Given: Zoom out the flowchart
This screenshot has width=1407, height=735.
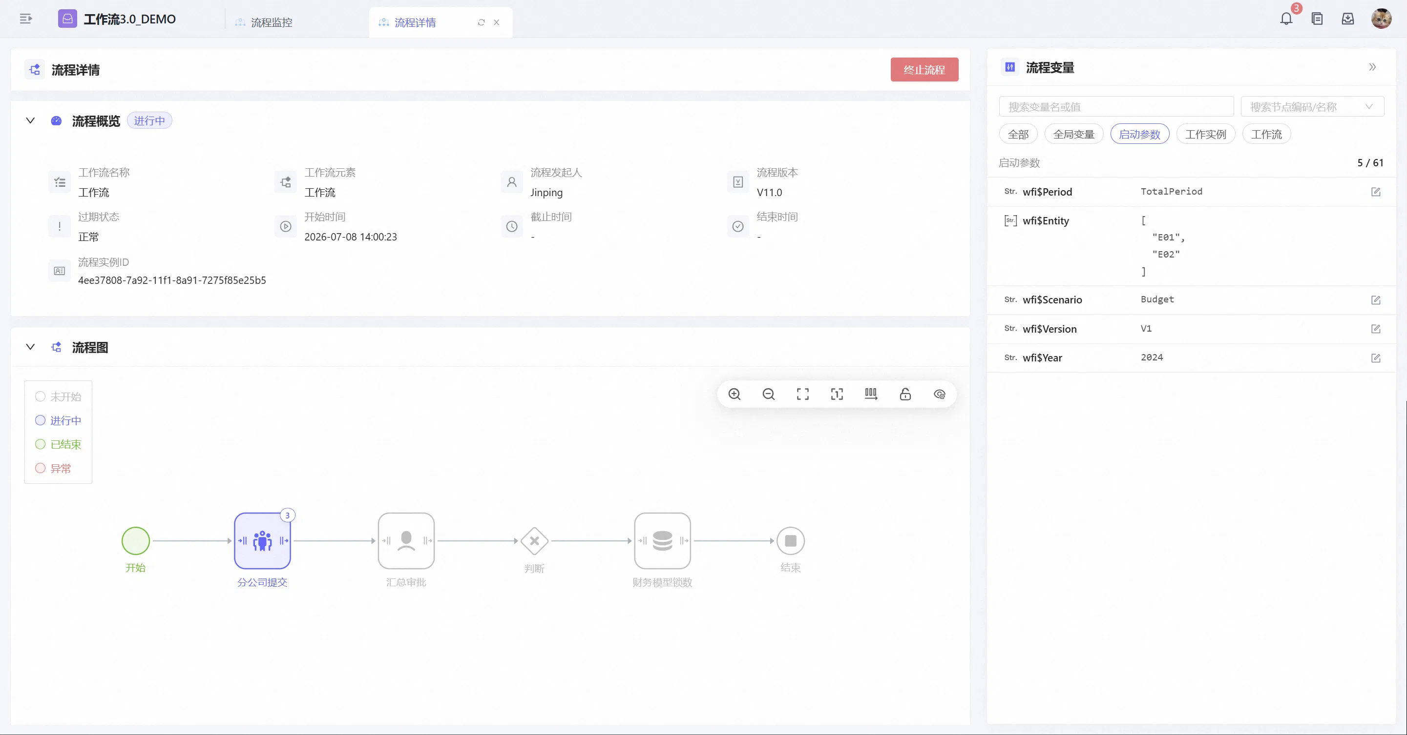Looking at the screenshot, I should click(769, 394).
